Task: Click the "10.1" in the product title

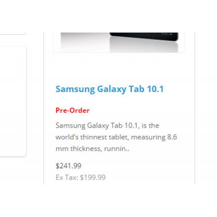Action: click(155, 89)
